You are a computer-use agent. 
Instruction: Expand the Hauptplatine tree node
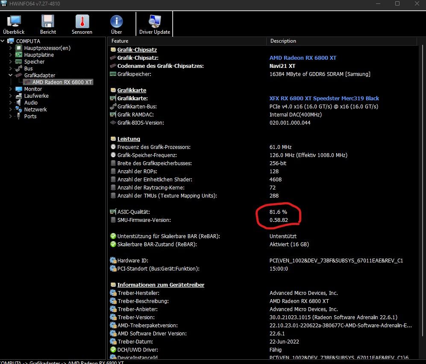click(11, 55)
